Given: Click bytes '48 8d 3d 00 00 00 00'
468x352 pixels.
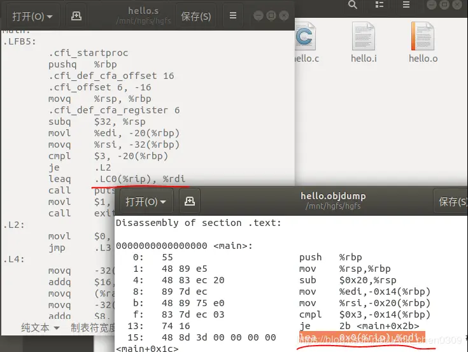Looking at the screenshot, I should (219, 337).
